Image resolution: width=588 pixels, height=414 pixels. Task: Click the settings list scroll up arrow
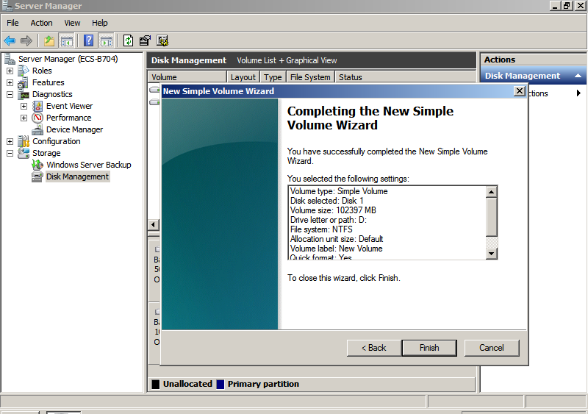[491, 192]
